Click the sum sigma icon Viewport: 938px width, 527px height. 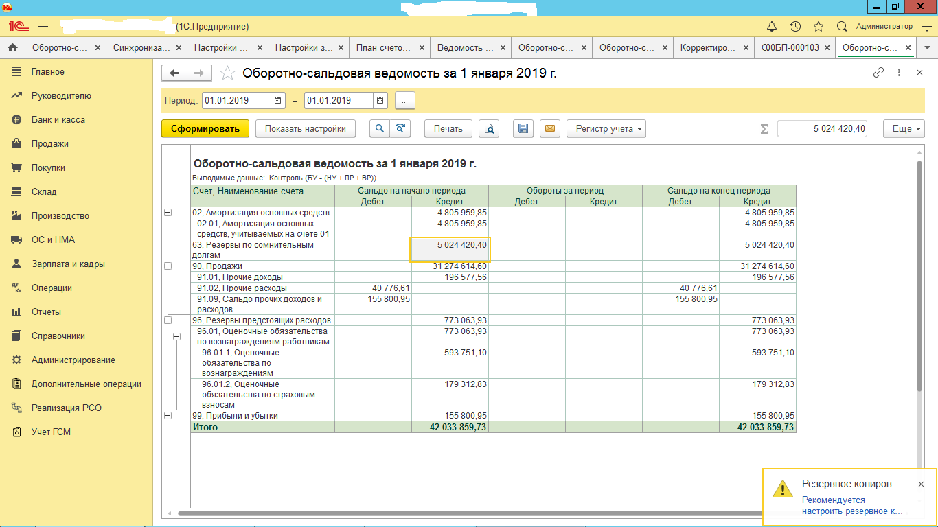[764, 129]
